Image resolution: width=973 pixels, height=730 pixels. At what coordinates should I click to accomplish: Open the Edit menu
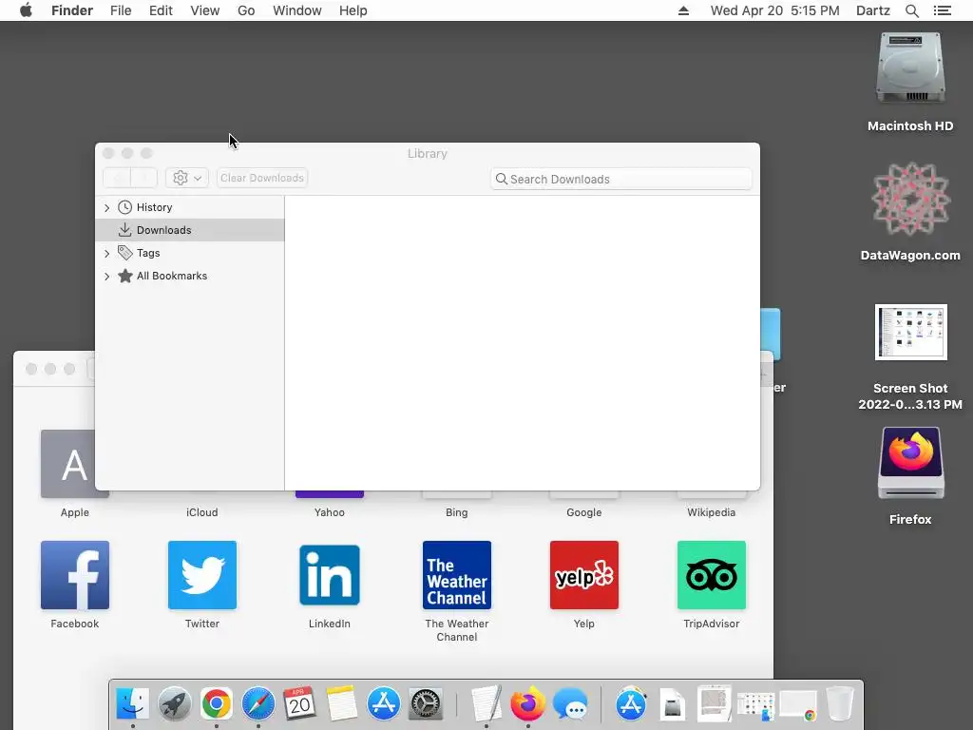tap(161, 10)
